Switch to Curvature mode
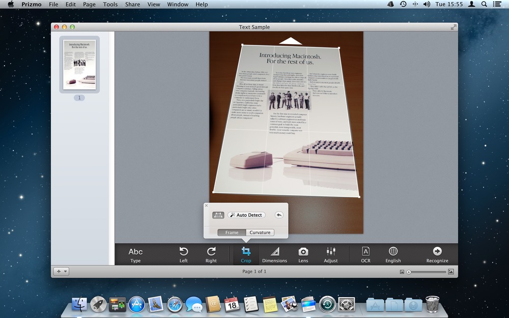509x318 pixels. (260, 233)
